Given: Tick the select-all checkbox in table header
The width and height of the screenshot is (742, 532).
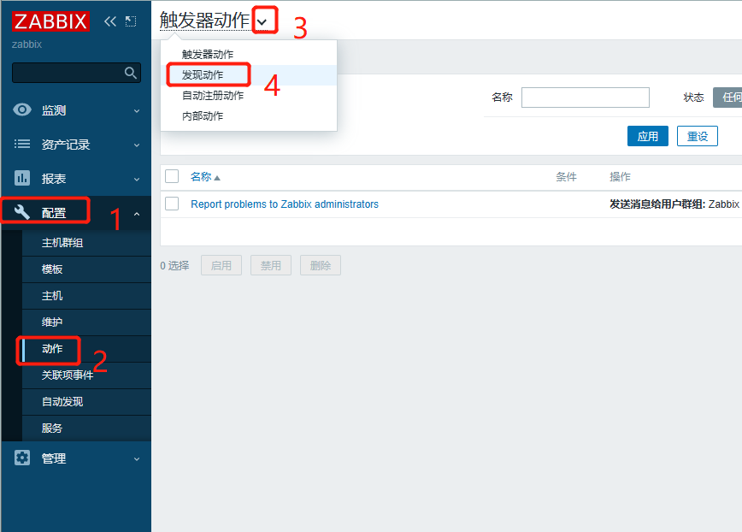Looking at the screenshot, I should tap(172, 176).
